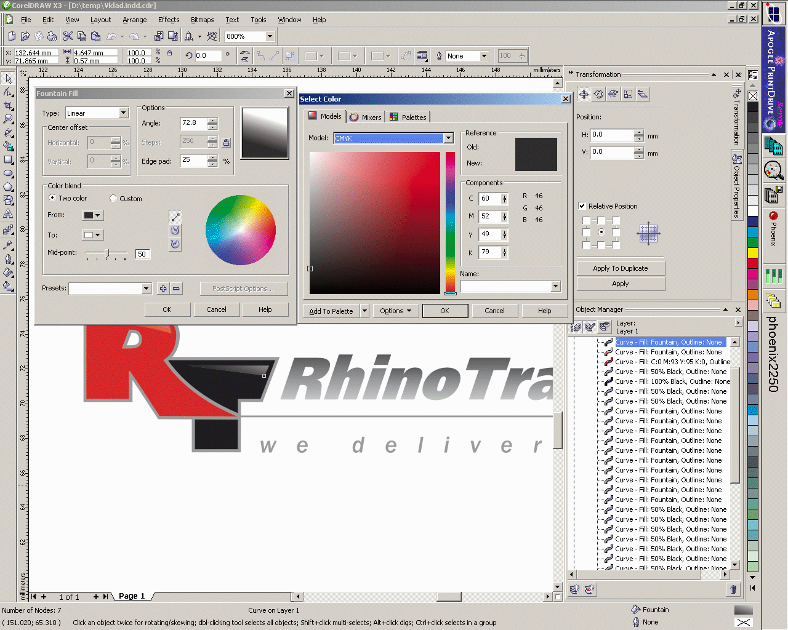Click the no-color swatch in palette

(753, 96)
